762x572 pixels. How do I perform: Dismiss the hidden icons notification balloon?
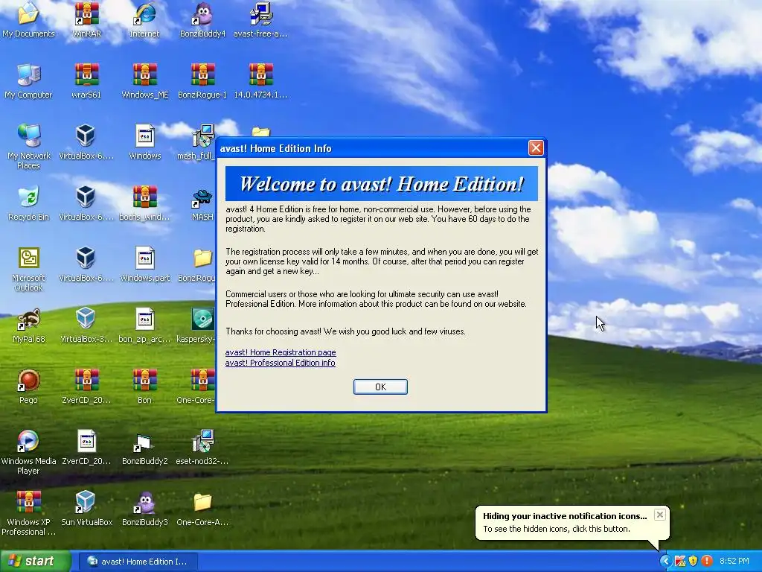(659, 515)
